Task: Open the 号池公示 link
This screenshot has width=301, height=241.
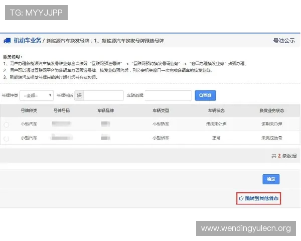Action: 284,41
